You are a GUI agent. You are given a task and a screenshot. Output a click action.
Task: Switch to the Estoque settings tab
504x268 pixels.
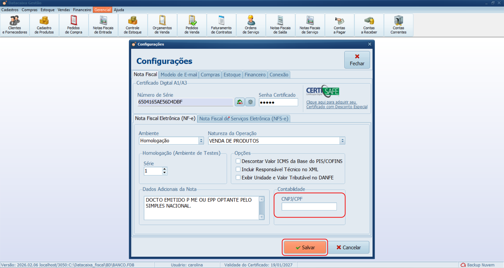[x=232, y=75]
